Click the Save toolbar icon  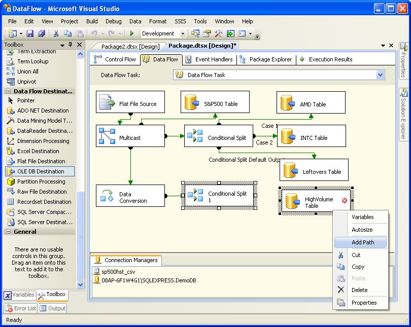[x=30, y=33]
